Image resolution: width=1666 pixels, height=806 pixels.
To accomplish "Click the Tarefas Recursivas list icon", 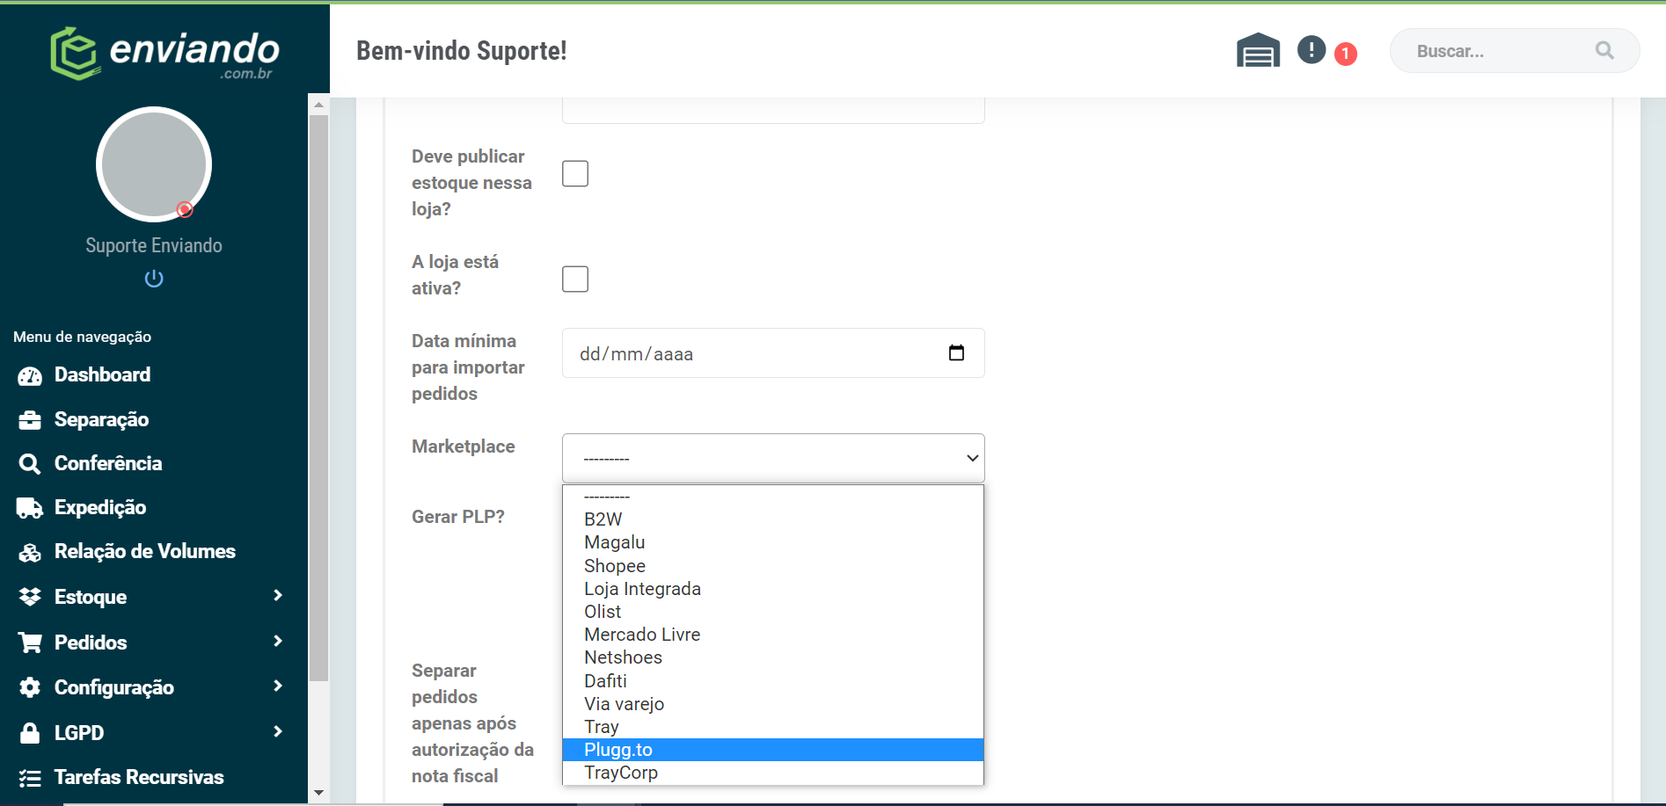I will point(30,778).
